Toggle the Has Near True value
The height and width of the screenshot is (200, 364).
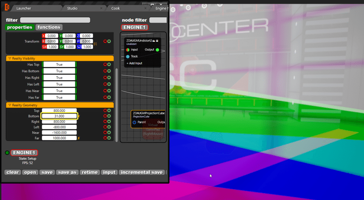point(59,91)
